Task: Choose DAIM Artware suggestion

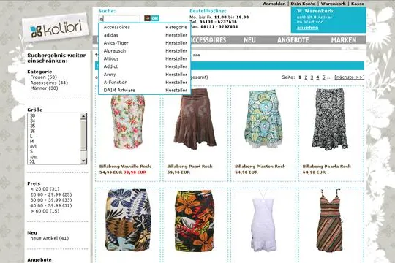Action: [x=145, y=90]
